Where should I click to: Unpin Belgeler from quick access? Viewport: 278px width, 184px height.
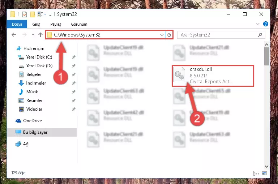pos(74,74)
